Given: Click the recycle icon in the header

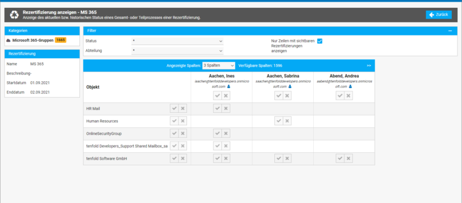Looking at the screenshot, I should [x=14, y=15].
